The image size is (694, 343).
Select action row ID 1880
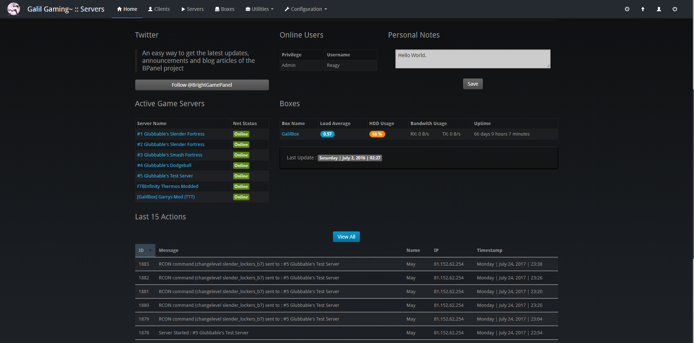tap(347, 305)
